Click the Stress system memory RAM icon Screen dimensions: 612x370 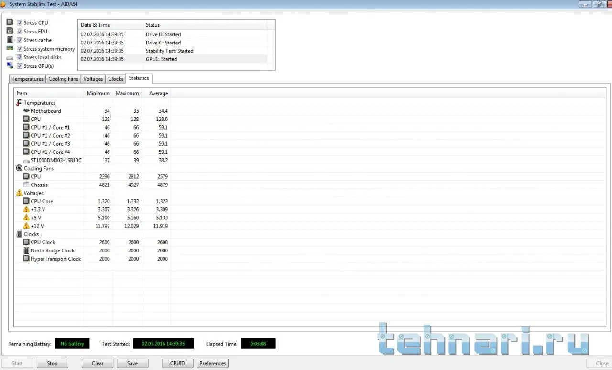[10, 48]
